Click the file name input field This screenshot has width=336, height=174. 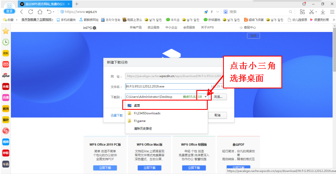click(x=176, y=86)
